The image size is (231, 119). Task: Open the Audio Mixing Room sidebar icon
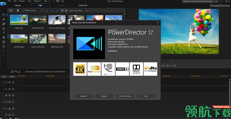4,42
